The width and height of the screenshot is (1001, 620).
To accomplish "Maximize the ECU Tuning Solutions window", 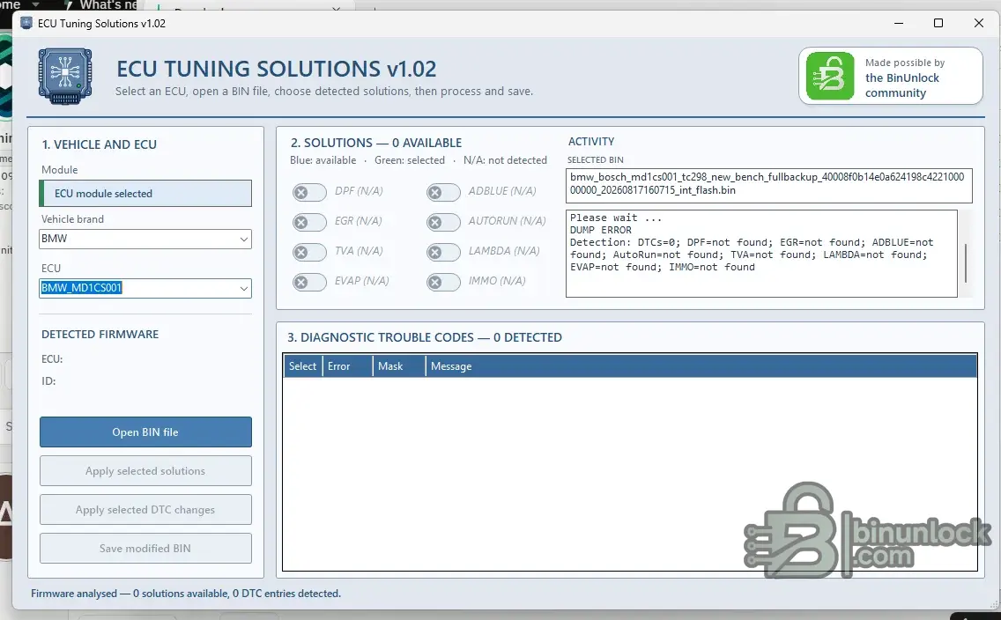I will pos(938,23).
